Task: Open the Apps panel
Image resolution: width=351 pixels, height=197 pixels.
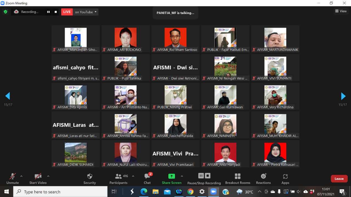Action: tap(285, 179)
